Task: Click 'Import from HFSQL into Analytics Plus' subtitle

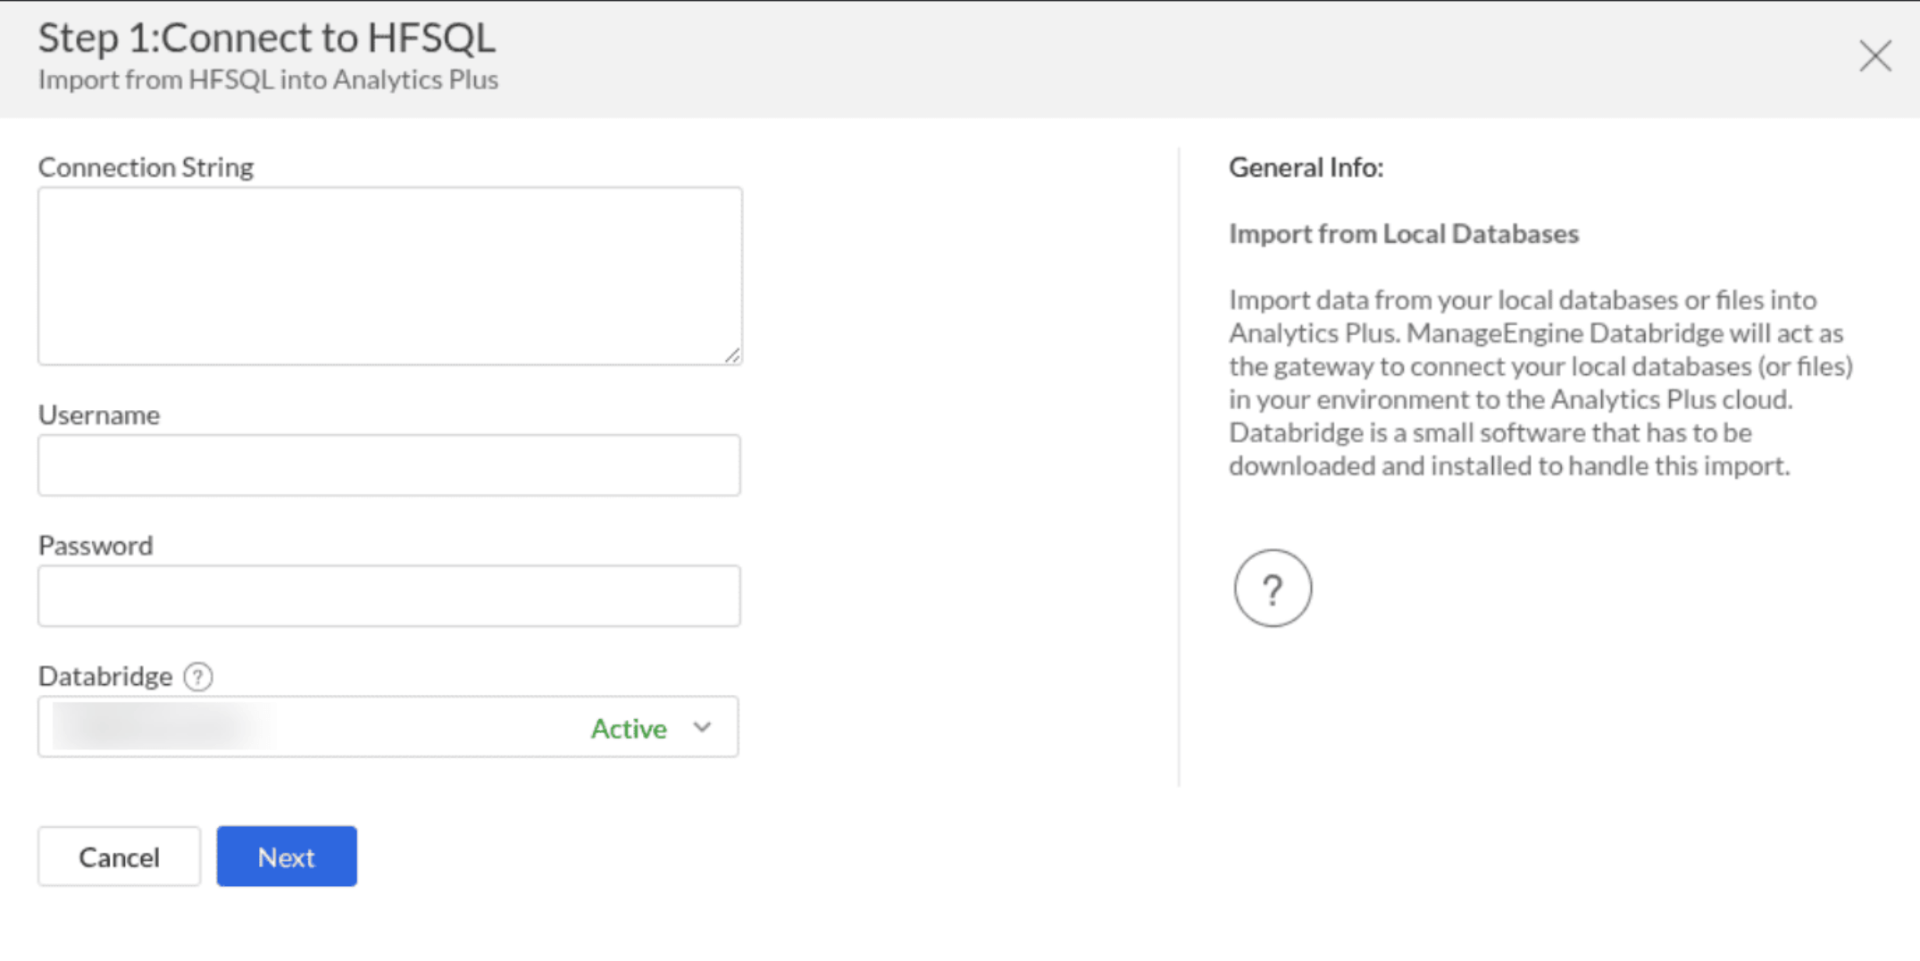Action: (268, 79)
